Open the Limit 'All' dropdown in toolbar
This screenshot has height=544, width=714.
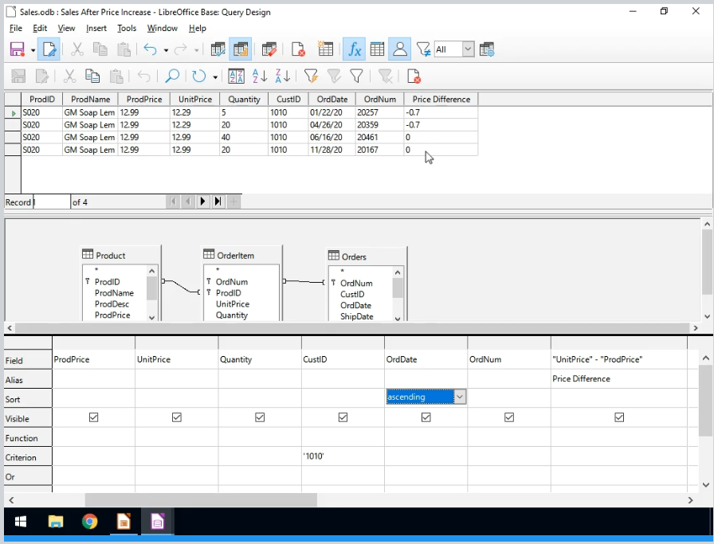point(468,49)
